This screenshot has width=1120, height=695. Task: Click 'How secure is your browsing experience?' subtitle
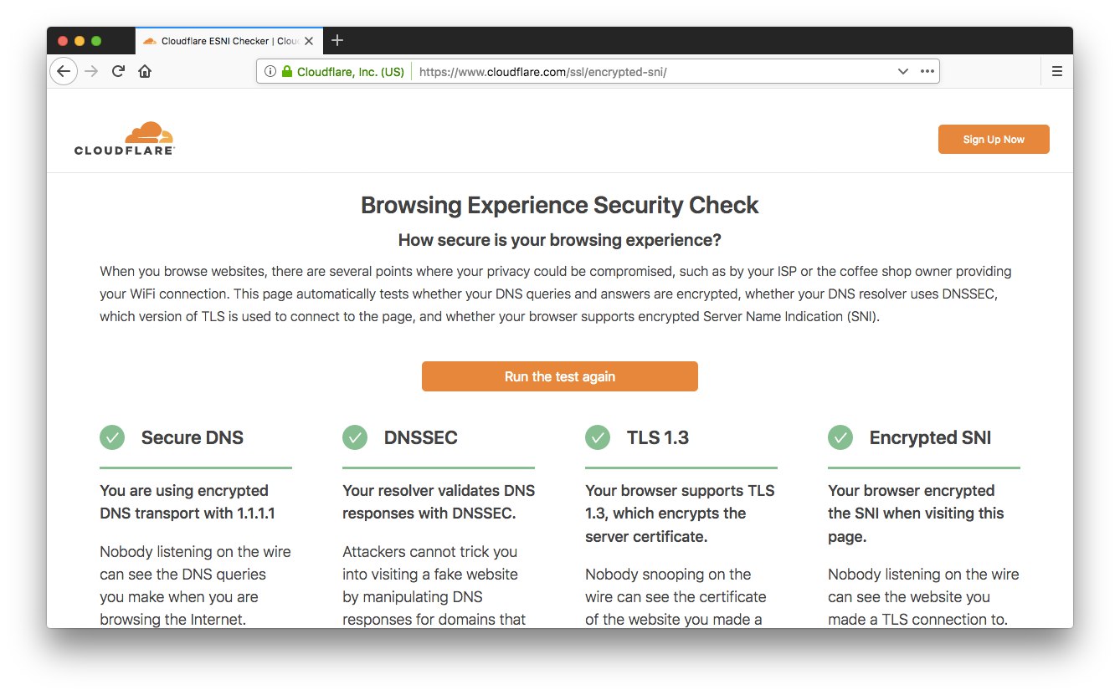[x=560, y=241]
